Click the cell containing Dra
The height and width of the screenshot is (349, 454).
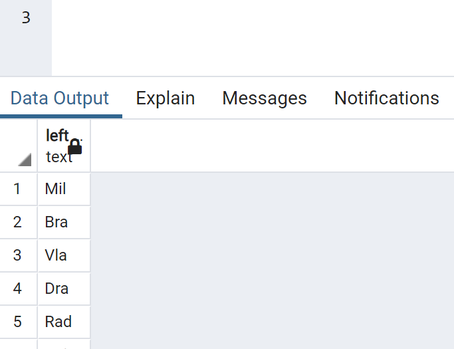click(x=64, y=289)
